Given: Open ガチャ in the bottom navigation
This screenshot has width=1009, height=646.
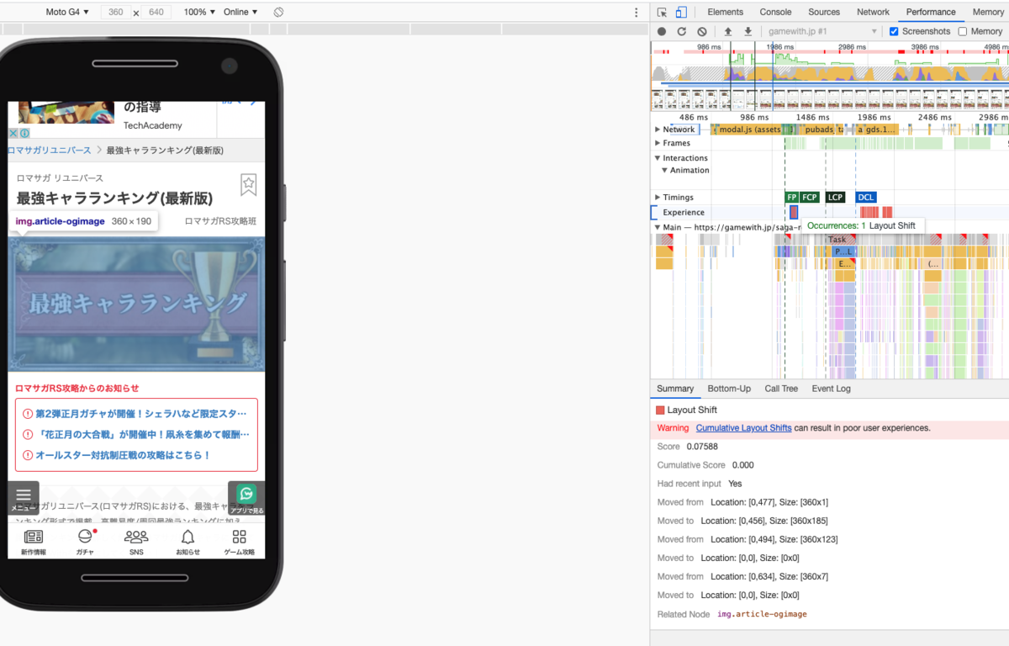Looking at the screenshot, I should point(85,543).
